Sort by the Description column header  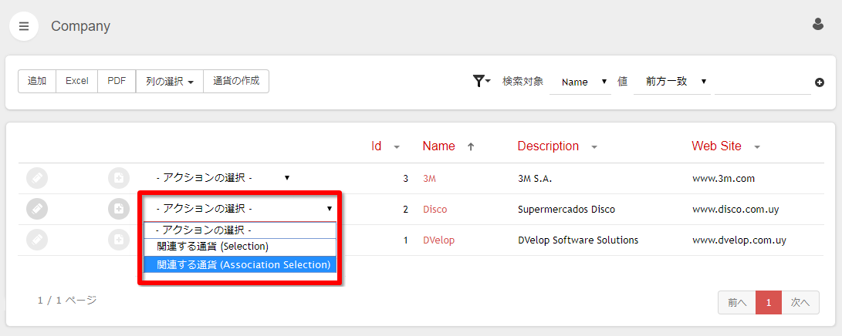(x=548, y=146)
